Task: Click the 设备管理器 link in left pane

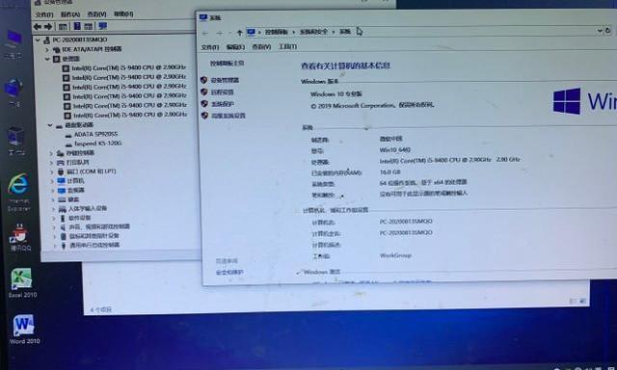Action: point(225,80)
